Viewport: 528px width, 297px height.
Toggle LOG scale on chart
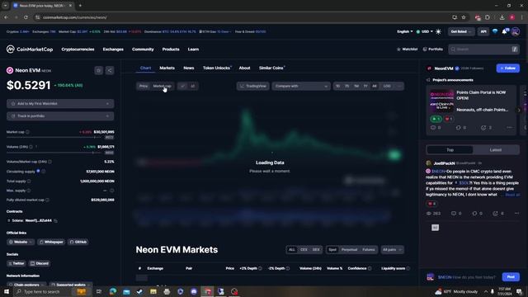[387, 86]
